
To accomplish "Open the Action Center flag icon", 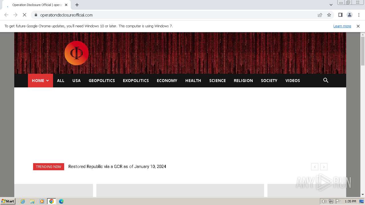I will (x=338, y=201).
